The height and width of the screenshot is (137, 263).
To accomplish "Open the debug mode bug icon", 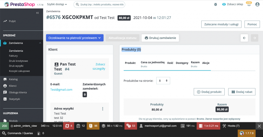I will coord(216,4).
